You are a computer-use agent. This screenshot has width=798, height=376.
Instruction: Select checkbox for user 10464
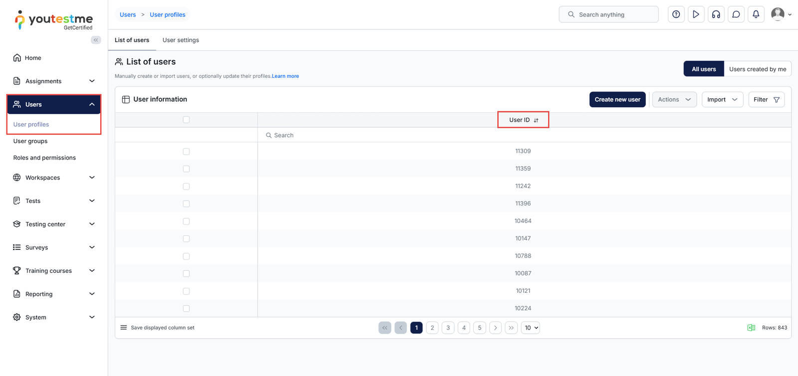click(x=186, y=221)
